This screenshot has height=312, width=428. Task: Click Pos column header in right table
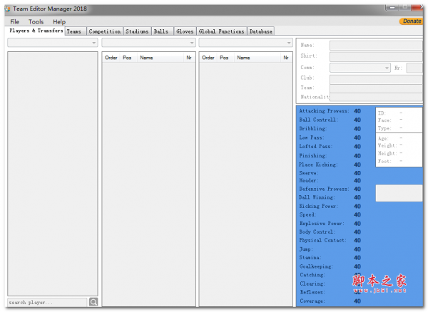click(x=224, y=58)
